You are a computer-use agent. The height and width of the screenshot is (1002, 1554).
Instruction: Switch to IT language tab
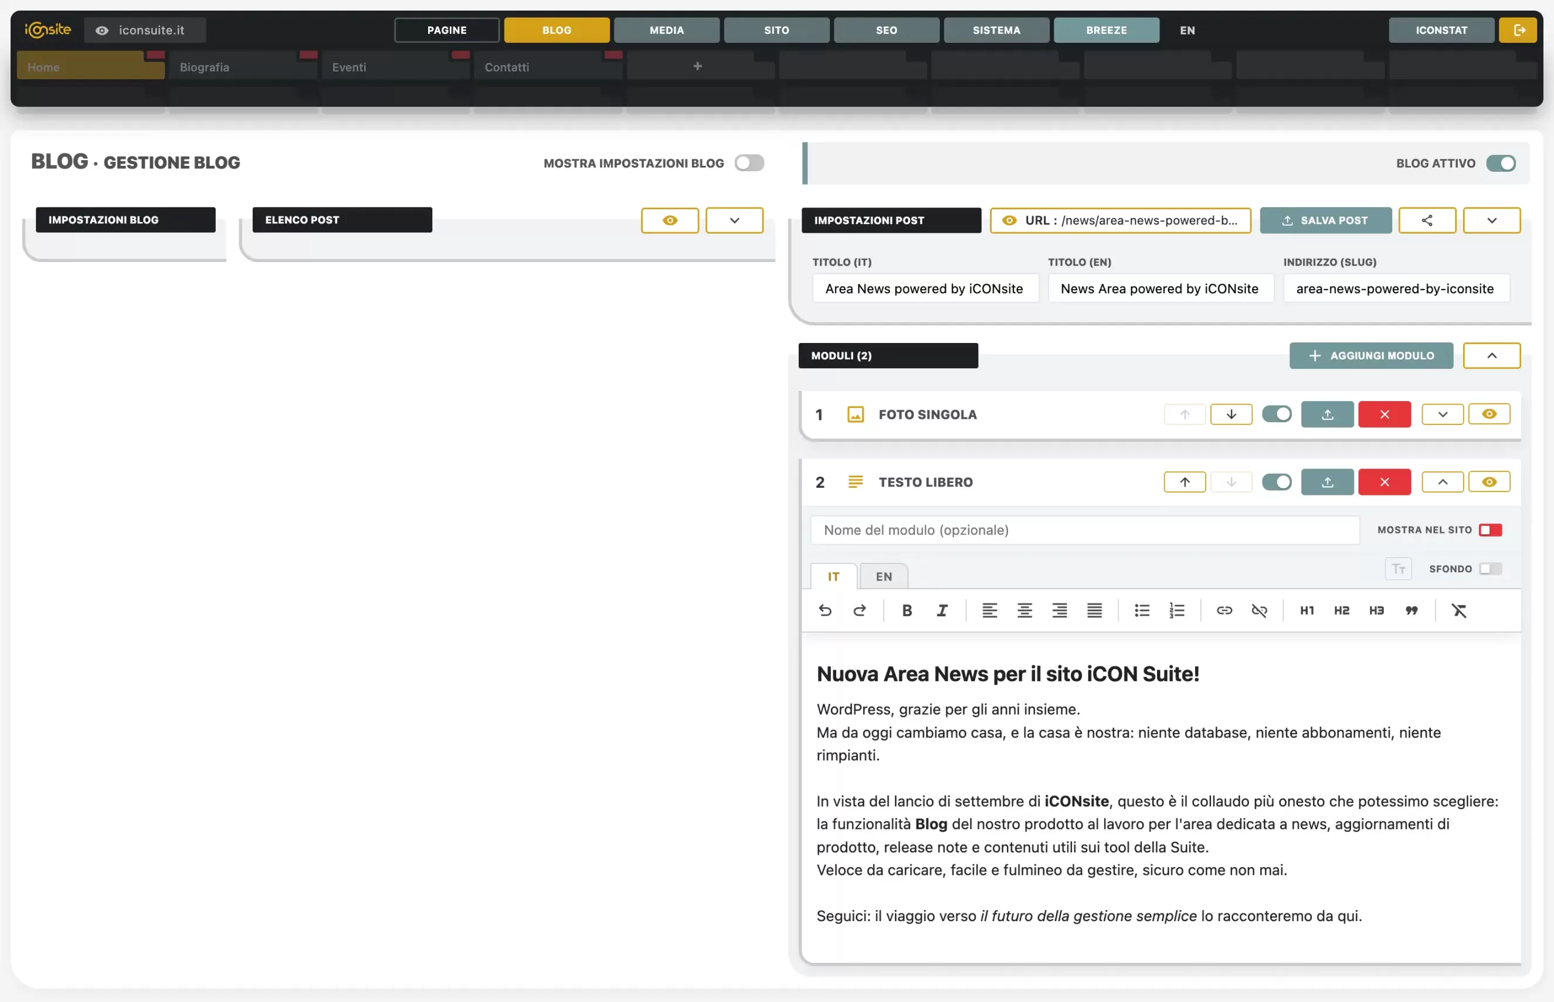(833, 576)
